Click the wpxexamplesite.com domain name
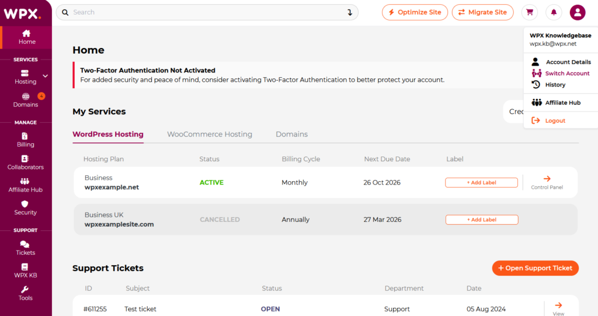 pos(119,224)
